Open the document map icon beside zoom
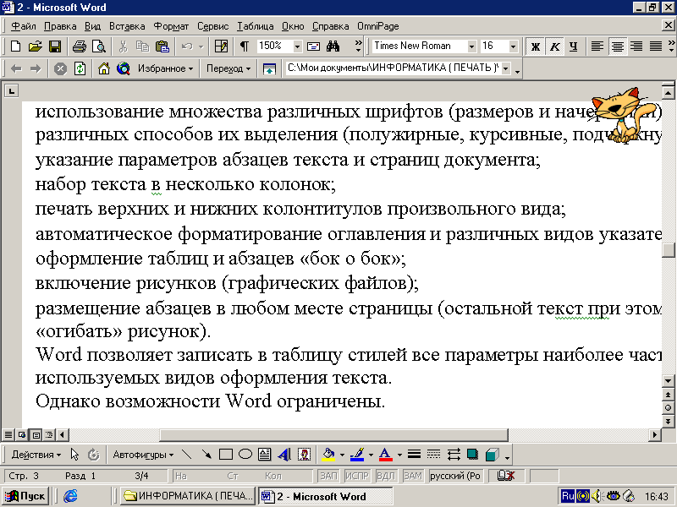This screenshot has width=677, height=507. tap(313, 46)
